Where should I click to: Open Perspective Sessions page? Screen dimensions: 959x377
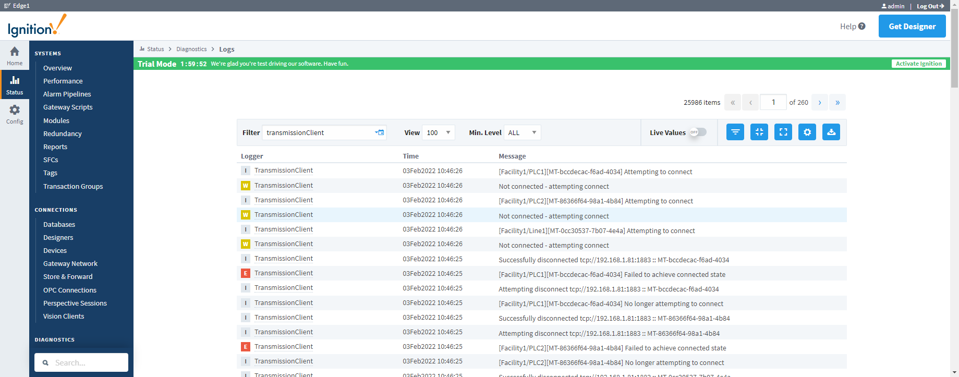click(75, 303)
